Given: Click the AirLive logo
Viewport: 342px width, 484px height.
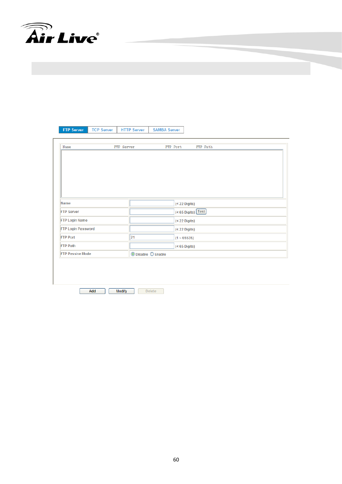Looking at the screenshot, I should (x=60, y=33).
